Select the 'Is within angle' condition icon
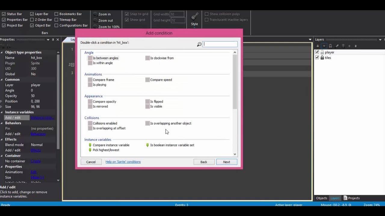Image resolution: width=385 pixels, height=216 pixels. [90, 63]
